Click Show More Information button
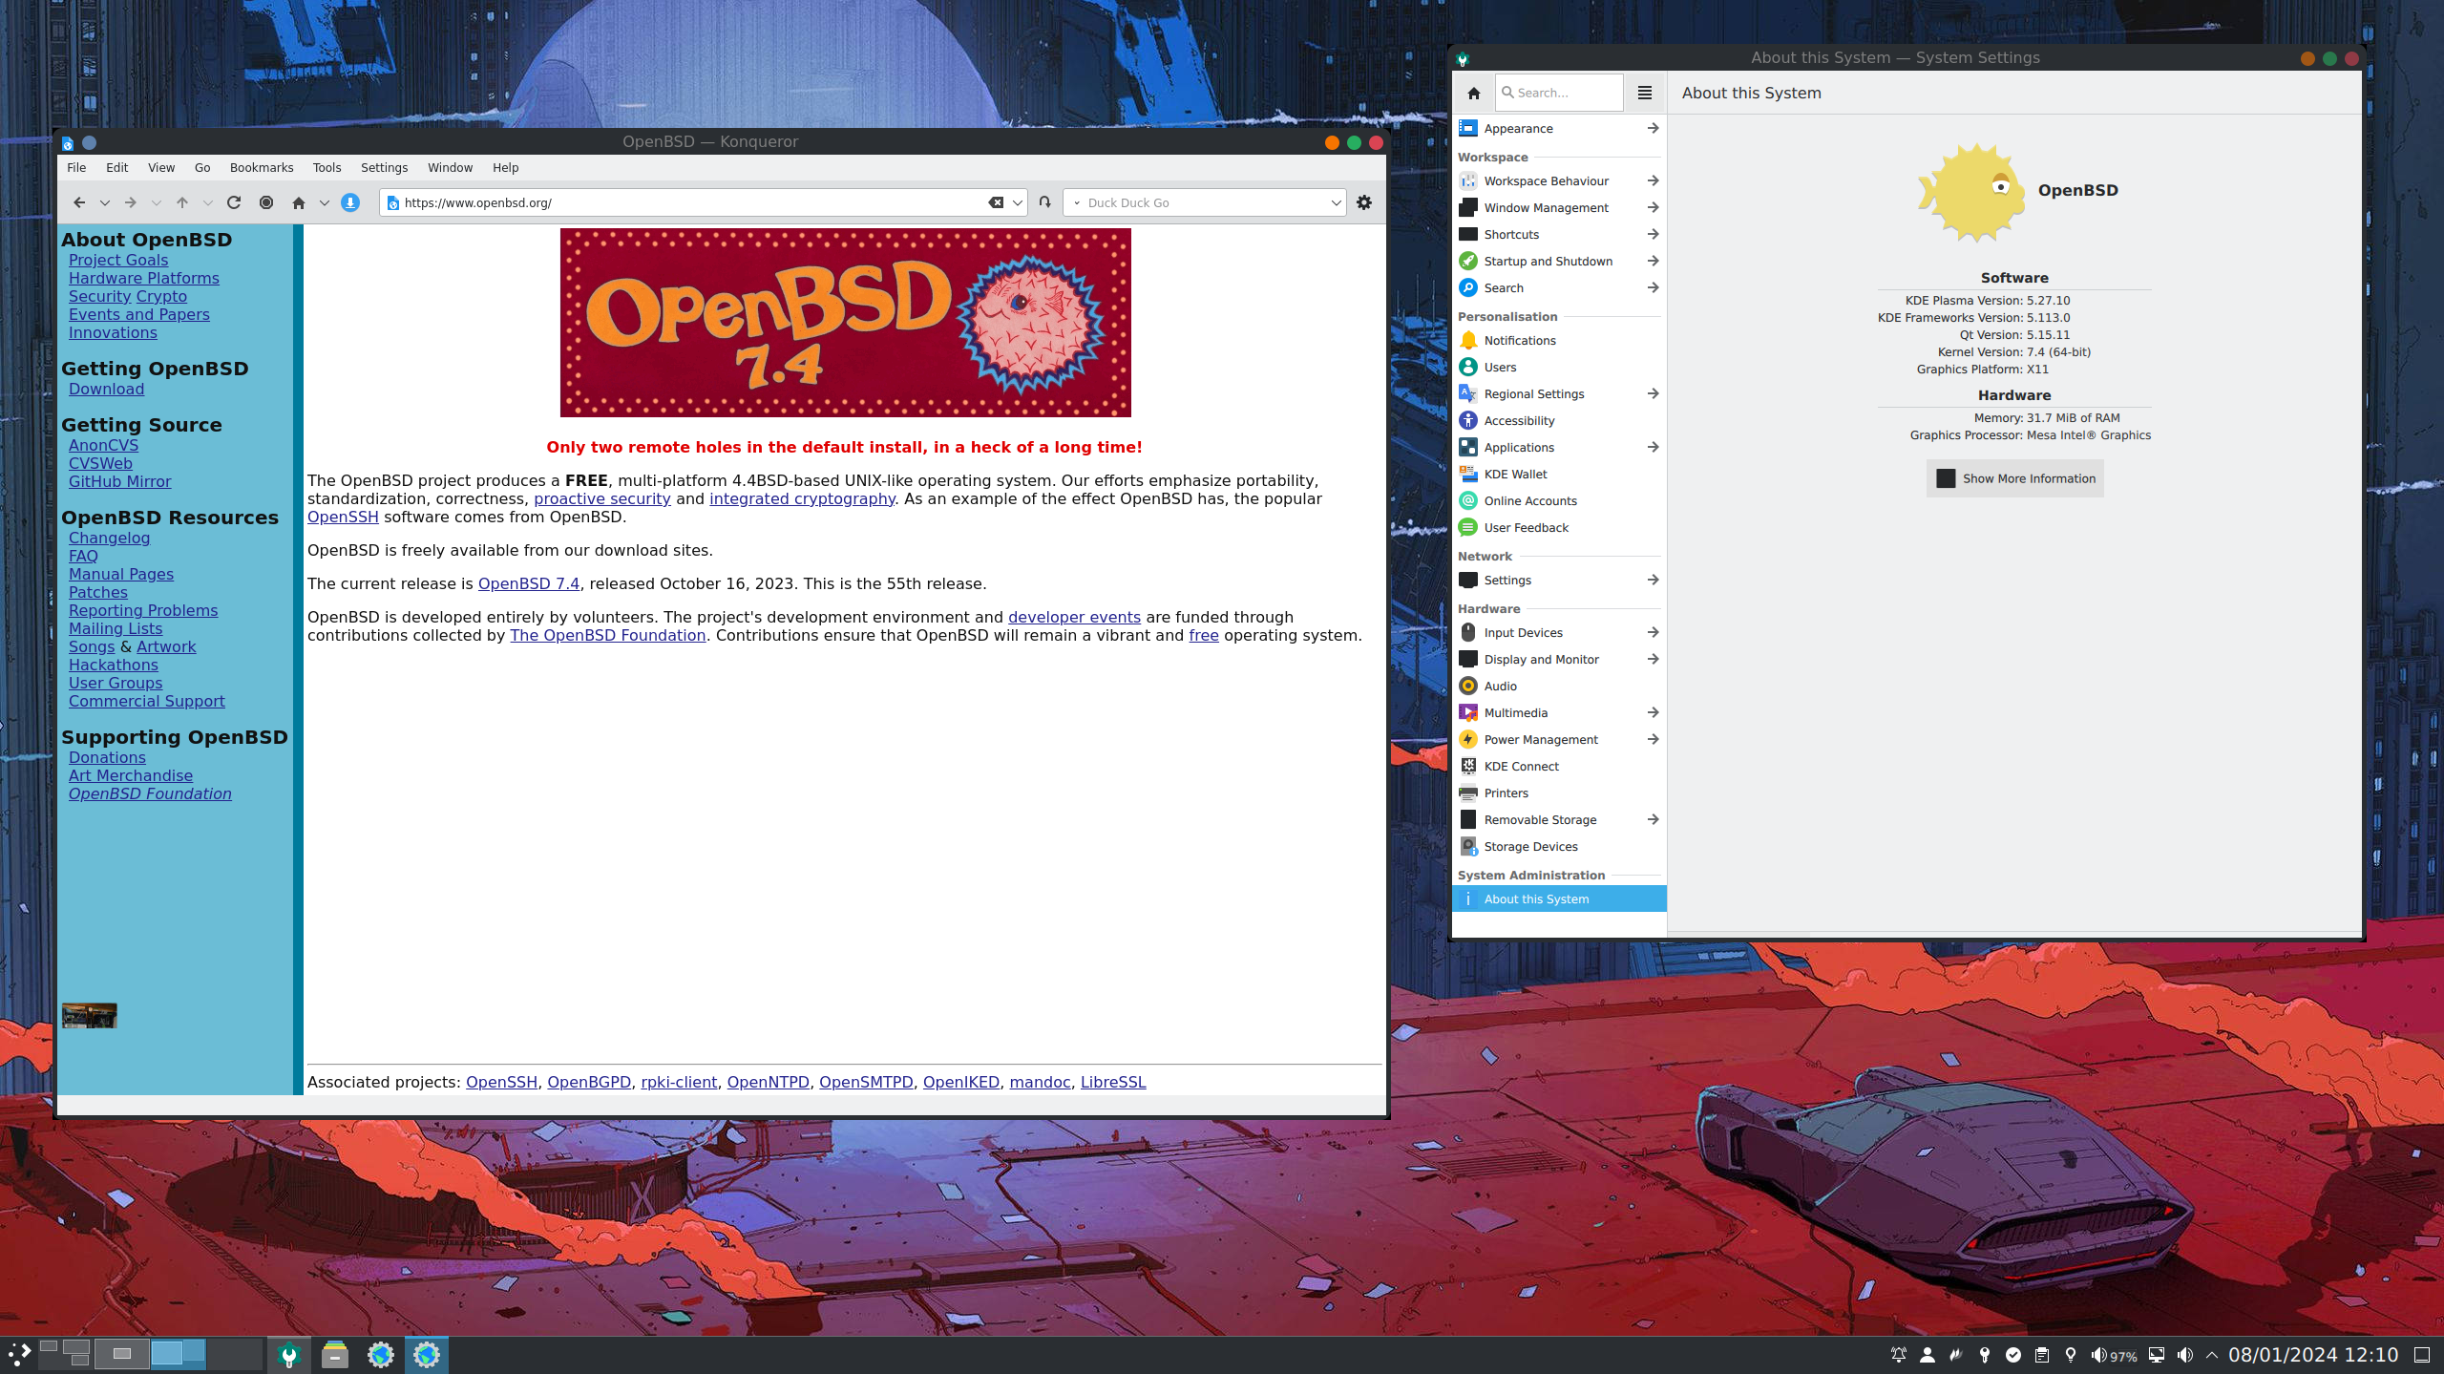 pos(2014,478)
